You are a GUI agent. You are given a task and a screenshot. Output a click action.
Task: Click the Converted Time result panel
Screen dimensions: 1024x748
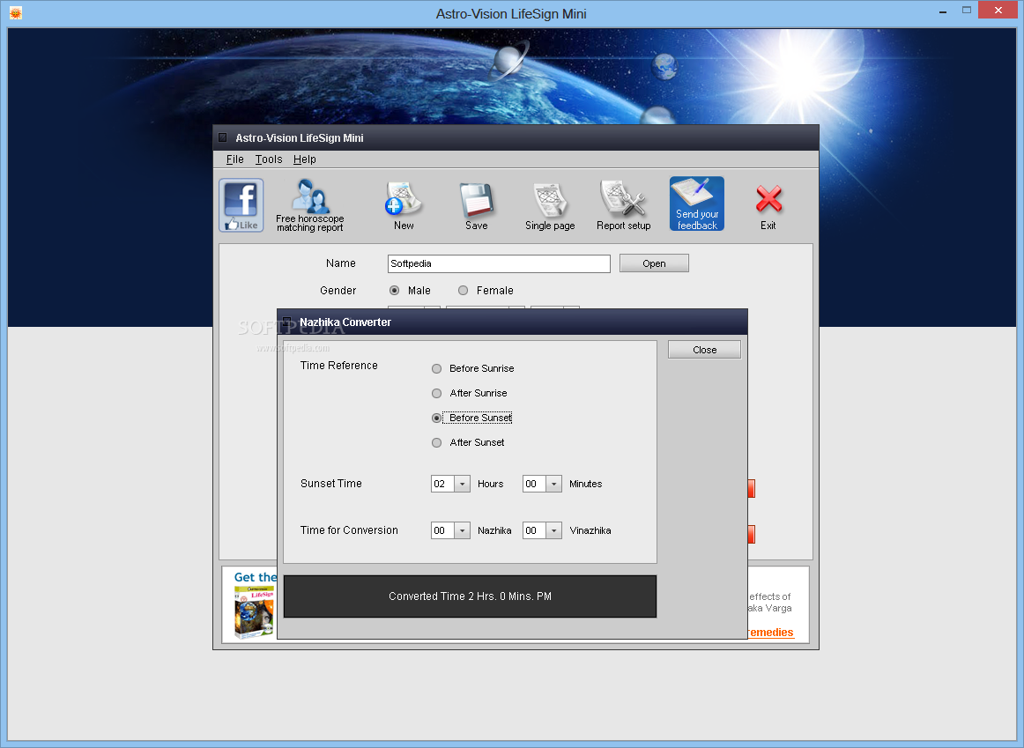click(471, 596)
